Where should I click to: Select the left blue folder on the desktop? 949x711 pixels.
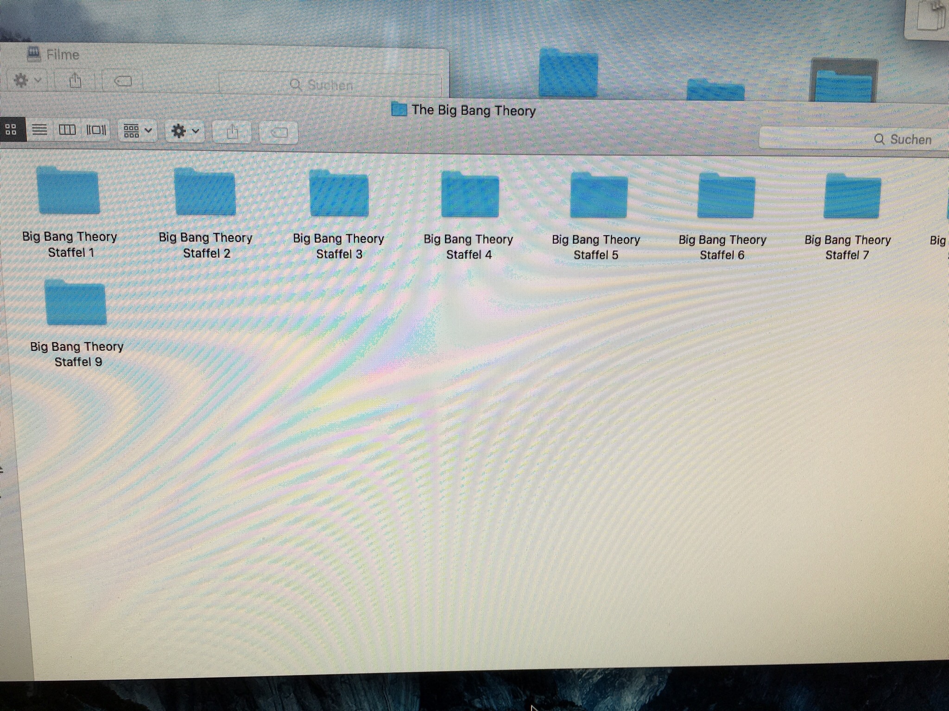tap(569, 73)
